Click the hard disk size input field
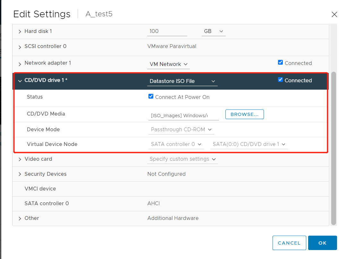The height and width of the screenshot is (259, 346). (167, 31)
